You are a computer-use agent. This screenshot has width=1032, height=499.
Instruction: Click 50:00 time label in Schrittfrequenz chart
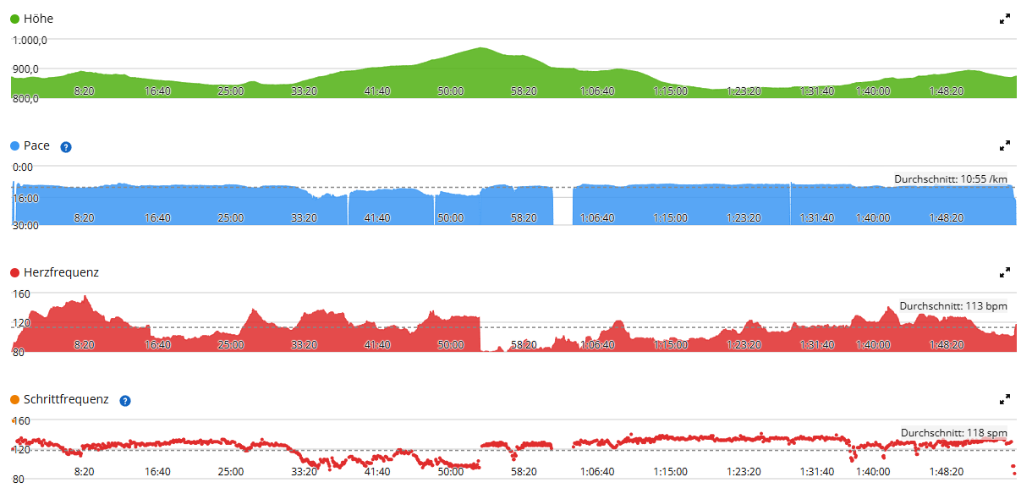coord(450,471)
